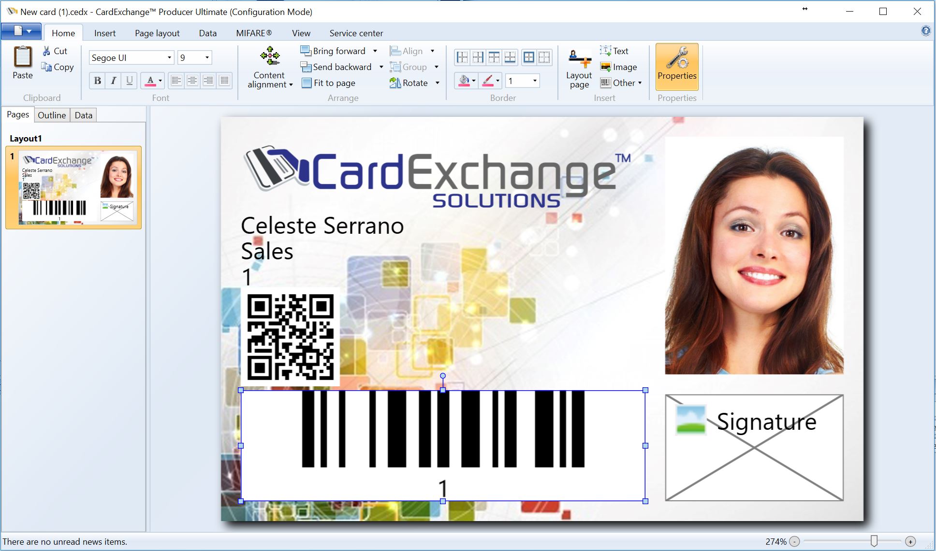Apply the top border option
This screenshot has height=551, width=936.
(494, 57)
